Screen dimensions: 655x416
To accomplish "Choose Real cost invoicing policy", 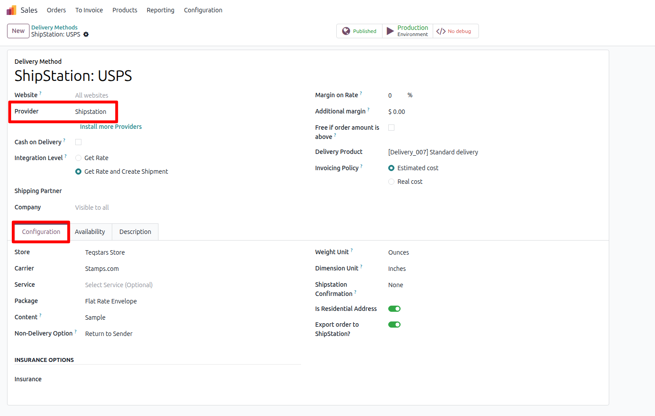I will [x=391, y=182].
